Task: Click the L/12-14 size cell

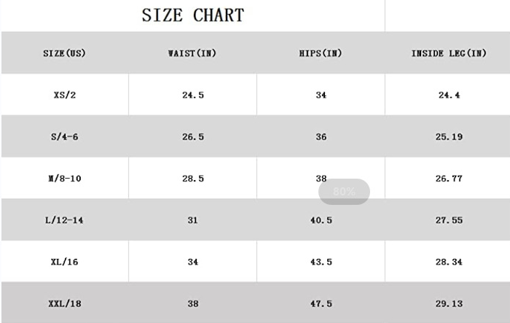Action: click(64, 220)
